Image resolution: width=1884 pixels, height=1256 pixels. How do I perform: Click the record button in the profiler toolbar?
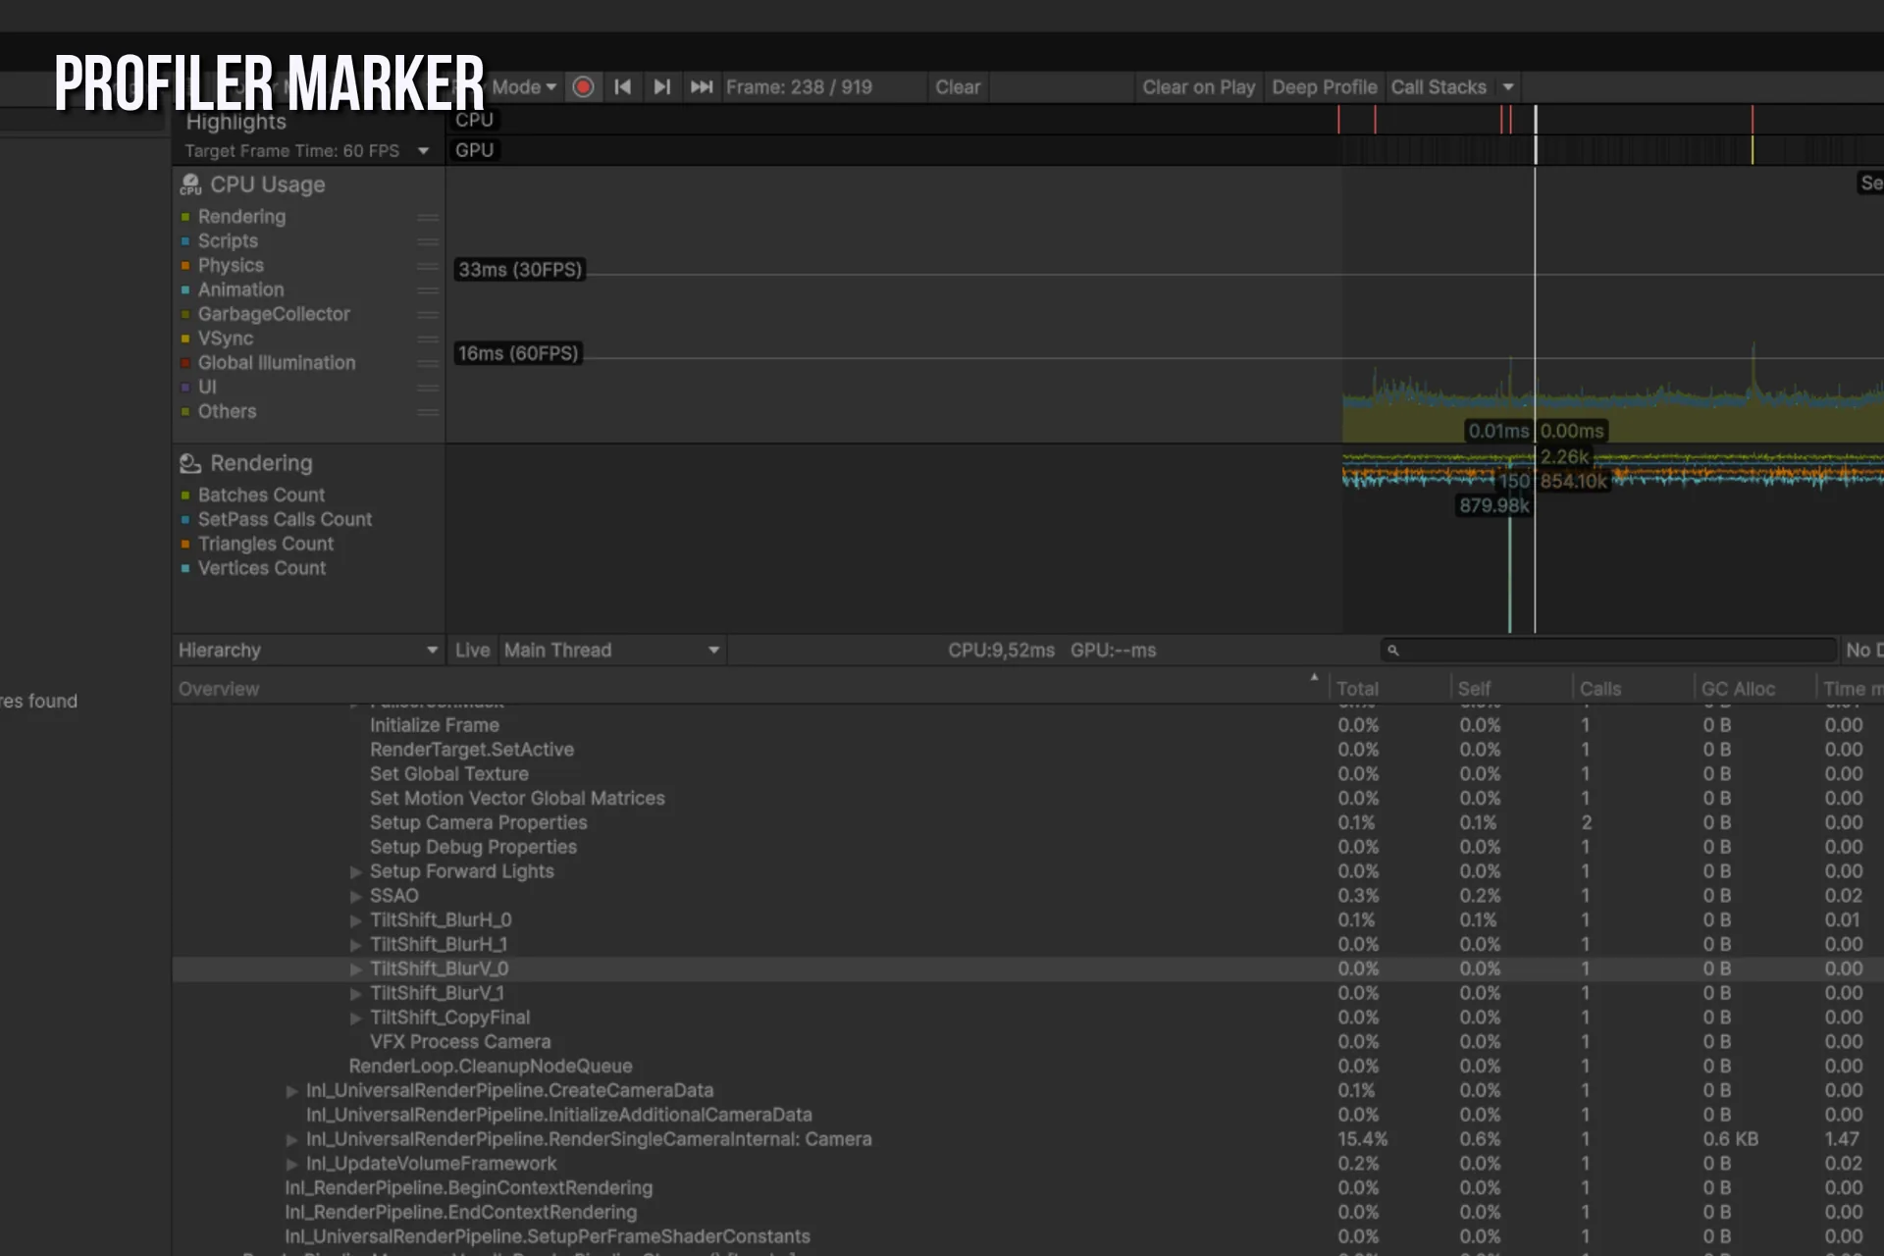click(x=583, y=87)
